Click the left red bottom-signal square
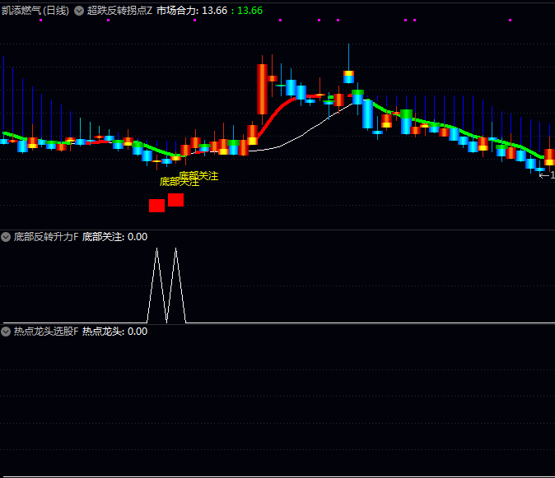The height and width of the screenshot is (478, 555). tap(156, 205)
